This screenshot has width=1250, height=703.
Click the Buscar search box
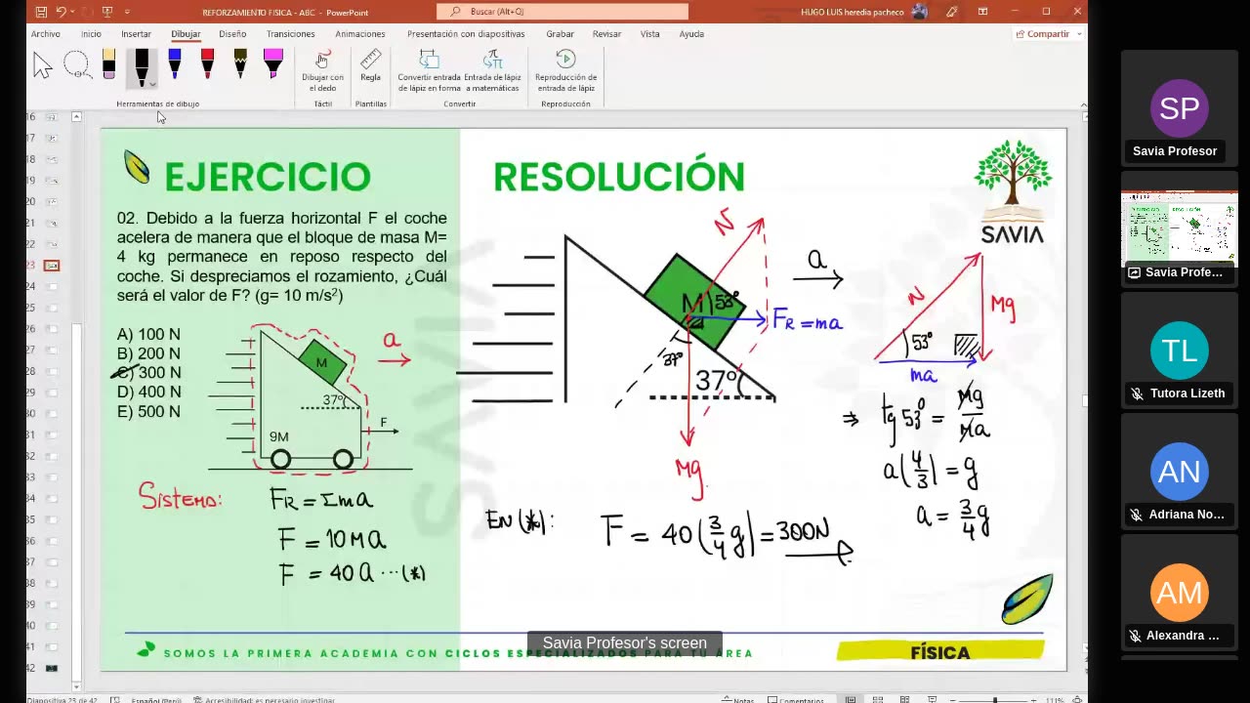pos(562,12)
